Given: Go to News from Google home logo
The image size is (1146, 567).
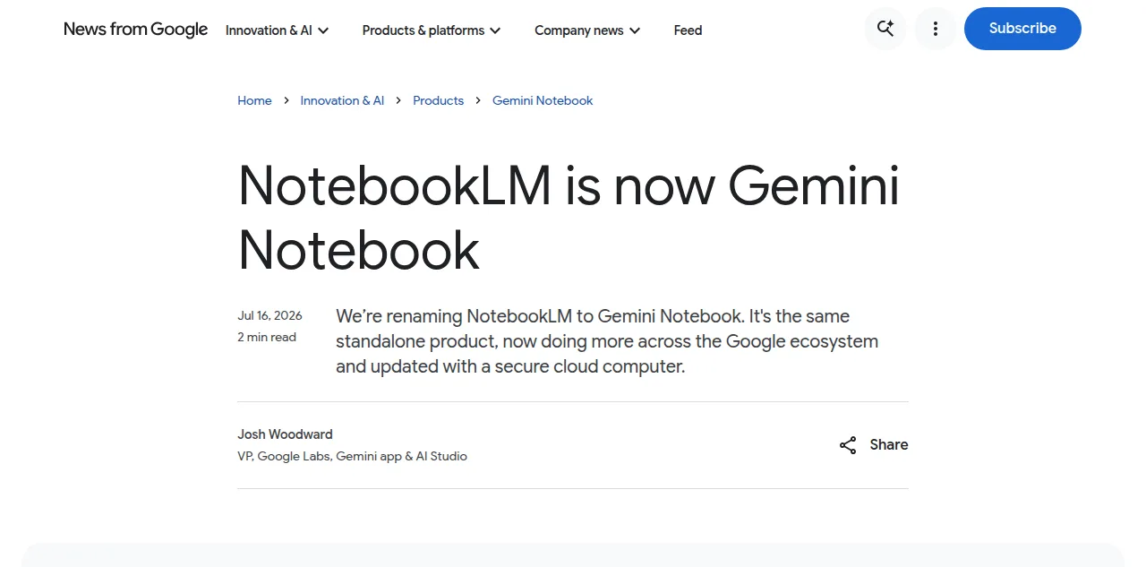Looking at the screenshot, I should (x=135, y=30).
